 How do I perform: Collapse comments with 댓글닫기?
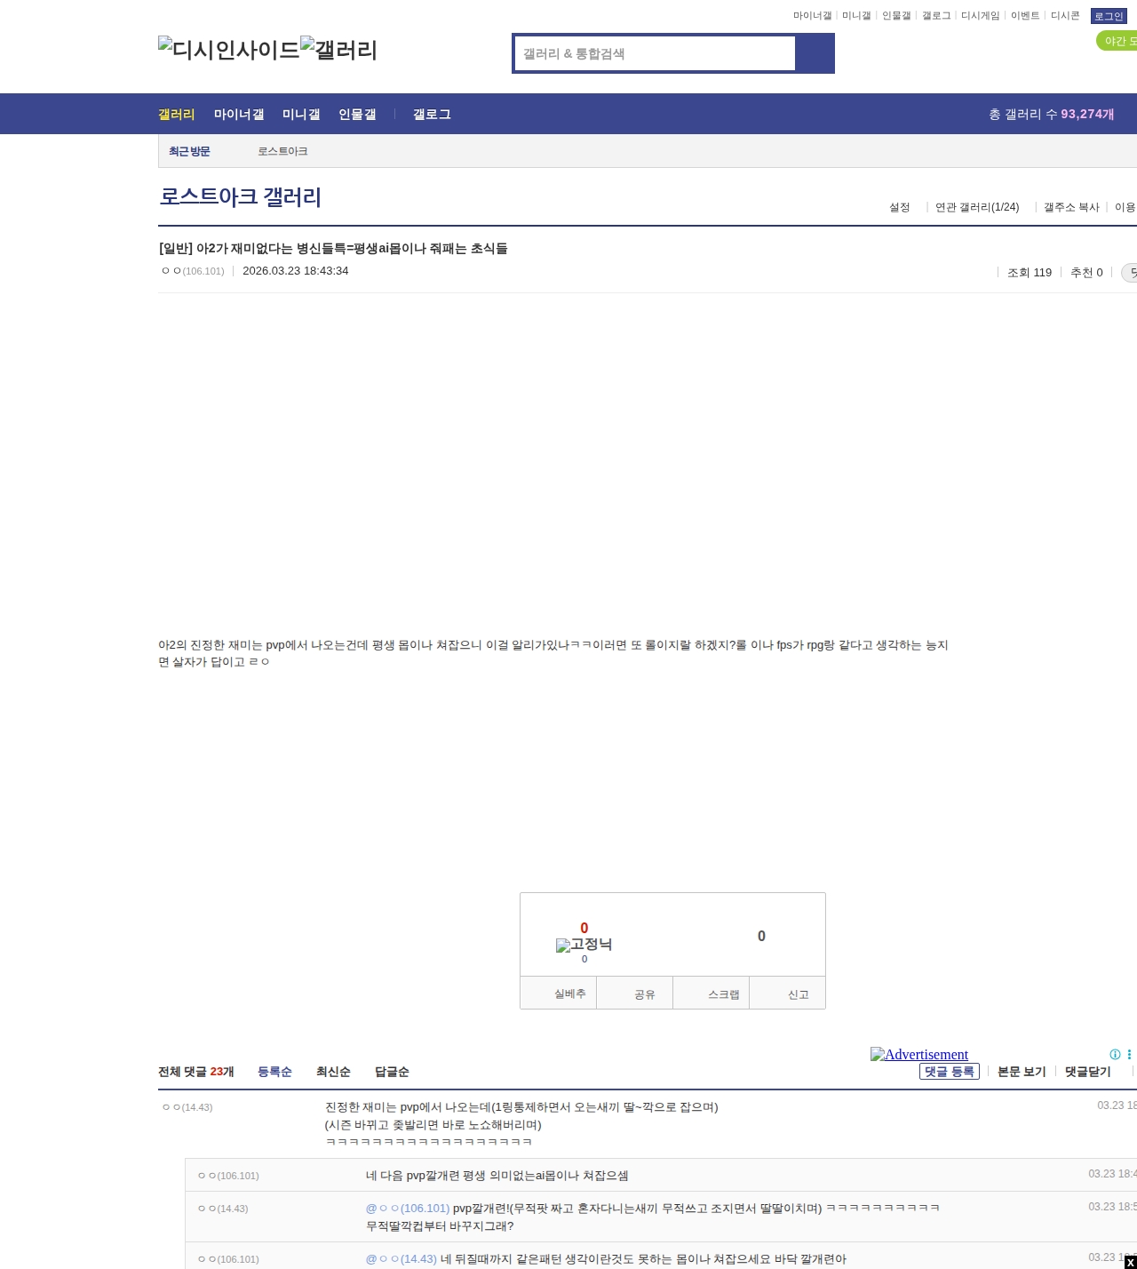(x=1086, y=1072)
